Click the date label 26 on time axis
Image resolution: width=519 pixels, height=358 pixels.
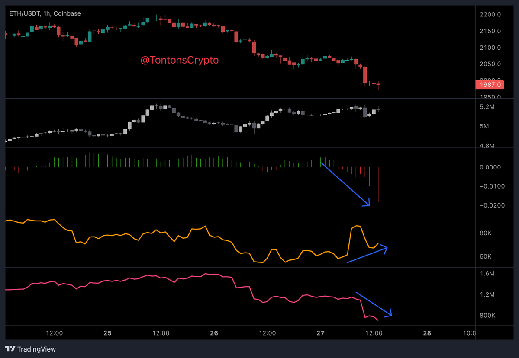[x=214, y=333]
